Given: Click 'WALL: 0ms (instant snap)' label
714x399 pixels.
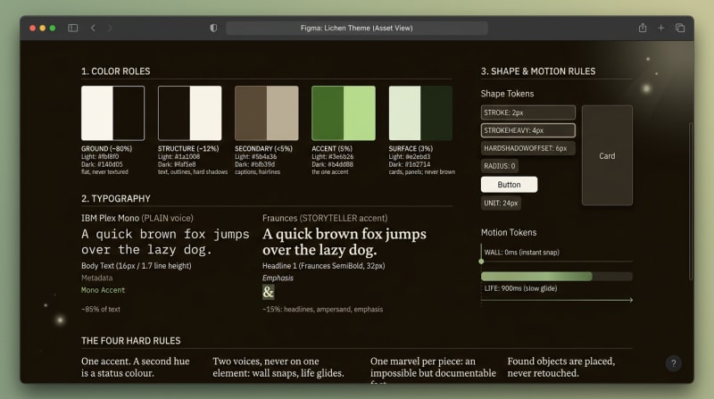Looking at the screenshot, I should [522, 253].
